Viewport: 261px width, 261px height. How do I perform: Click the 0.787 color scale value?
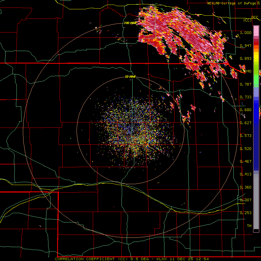click(x=246, y=84)
